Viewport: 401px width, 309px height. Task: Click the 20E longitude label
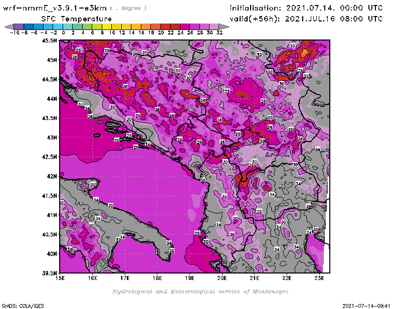click(222, 278)
